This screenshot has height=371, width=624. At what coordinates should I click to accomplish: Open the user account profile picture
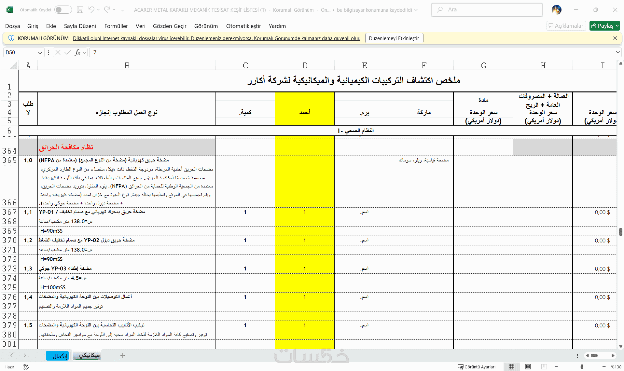(557, 10)
